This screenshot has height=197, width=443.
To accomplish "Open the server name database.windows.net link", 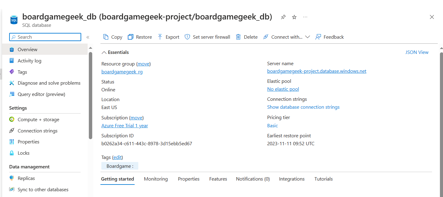I will pos(317,71).
